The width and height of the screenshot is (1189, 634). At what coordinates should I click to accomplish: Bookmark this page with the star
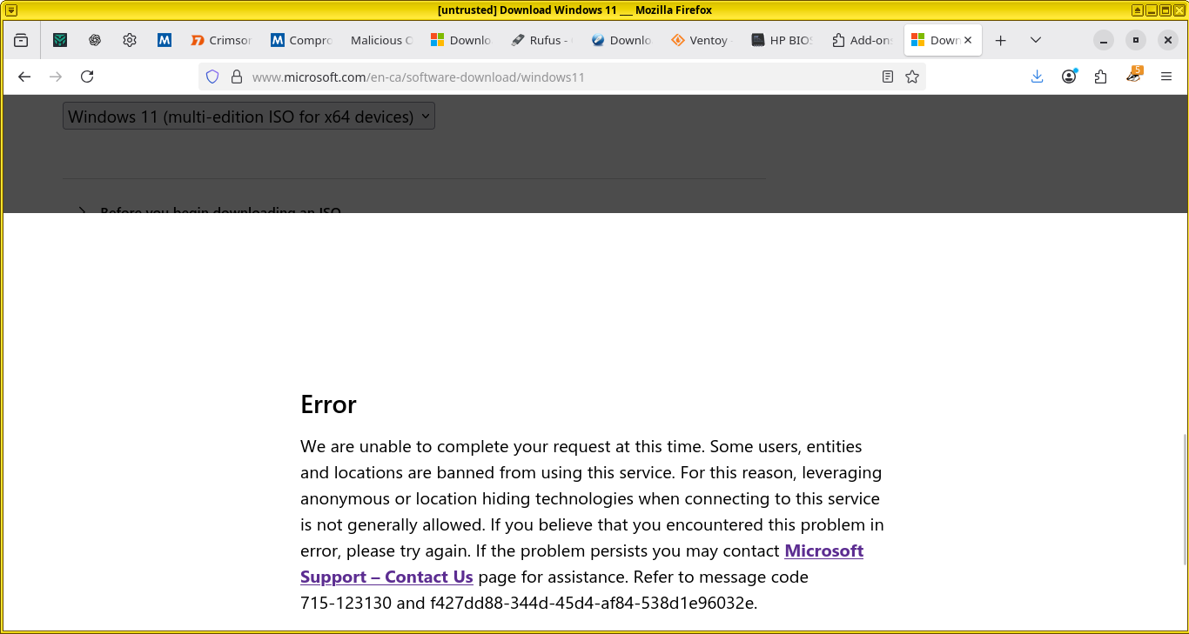[912, 77]
